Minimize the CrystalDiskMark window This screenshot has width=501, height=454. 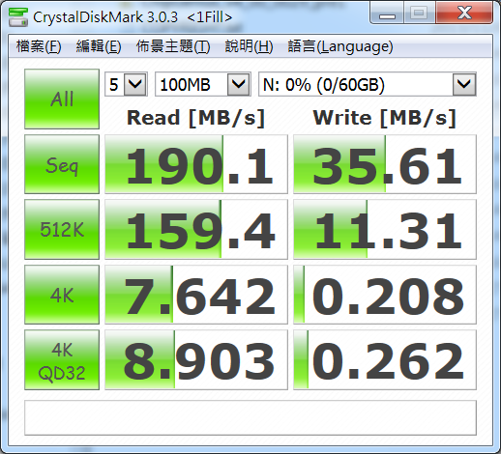click(x=387, y=14)
